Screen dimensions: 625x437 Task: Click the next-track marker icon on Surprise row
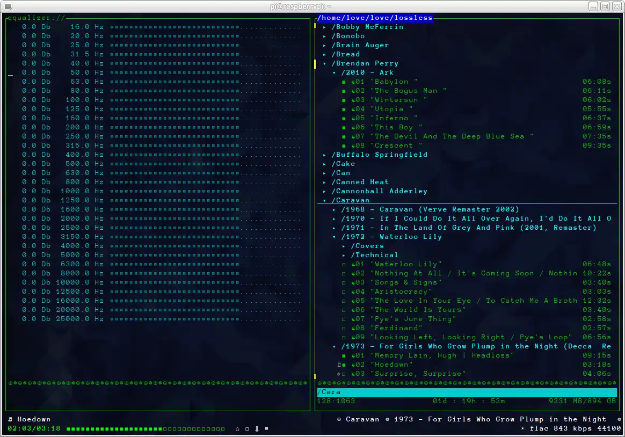339,374
